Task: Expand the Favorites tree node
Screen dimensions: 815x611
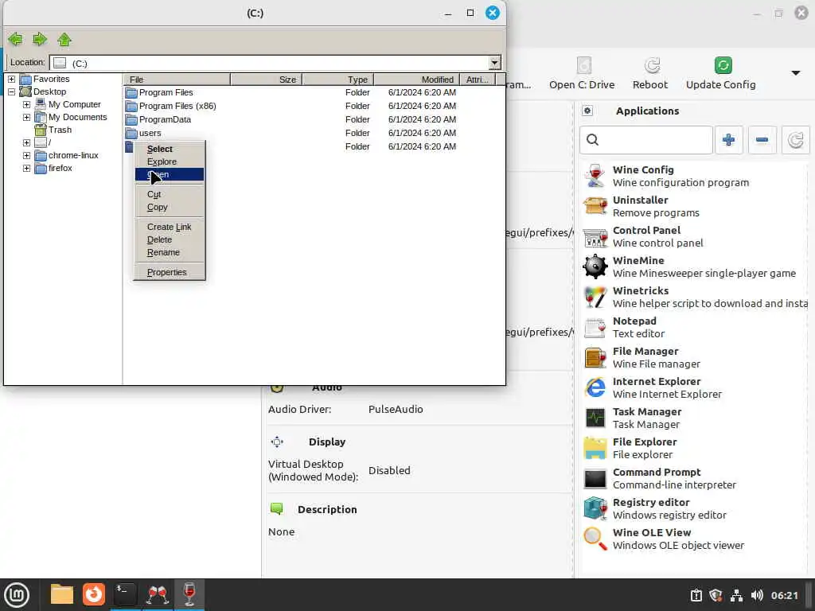Action: (11, 79)
